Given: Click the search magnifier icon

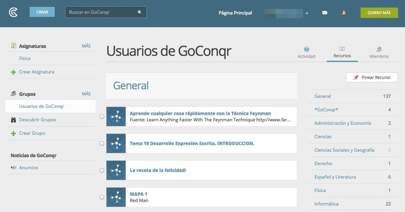Looking at the screenshot, I should click(140, 12).
